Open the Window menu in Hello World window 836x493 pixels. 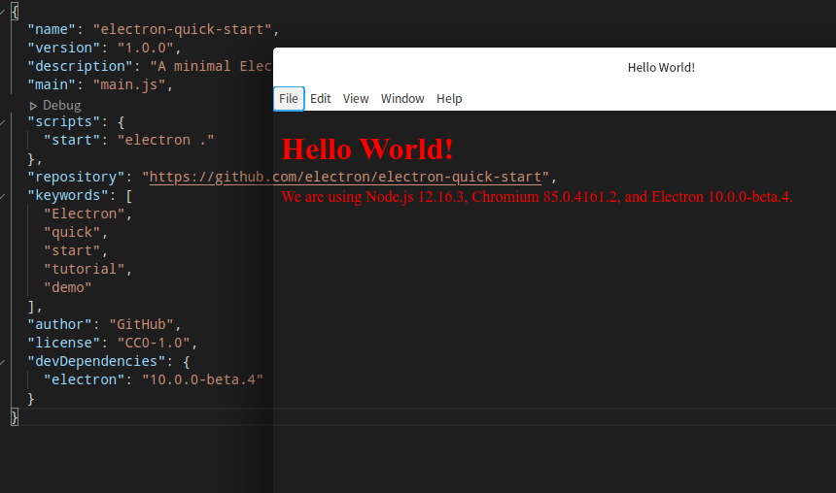(402, 99)
